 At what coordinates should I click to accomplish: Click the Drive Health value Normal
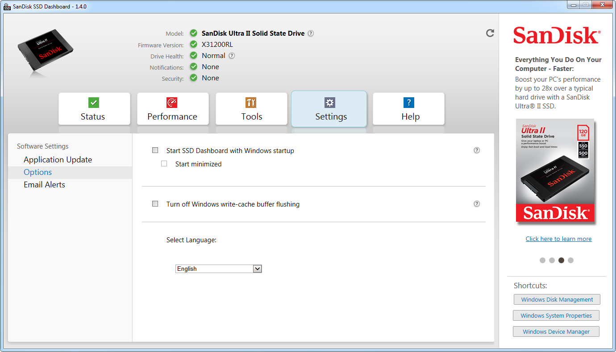(213, 56)
